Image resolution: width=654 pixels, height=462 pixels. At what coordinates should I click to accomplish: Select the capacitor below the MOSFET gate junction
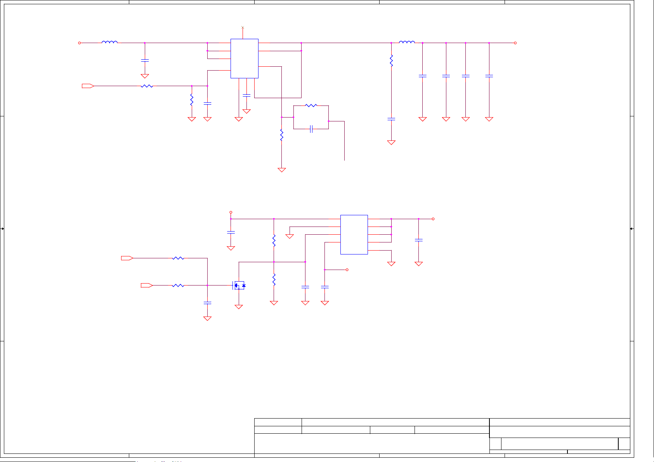tap(208, 303)
